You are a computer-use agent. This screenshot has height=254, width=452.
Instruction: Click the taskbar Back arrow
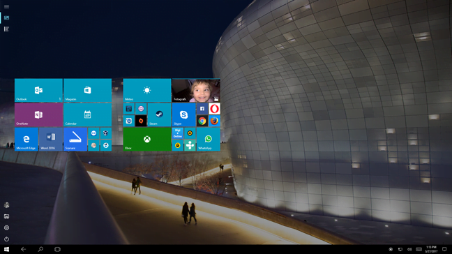click(x=23, y=249)
